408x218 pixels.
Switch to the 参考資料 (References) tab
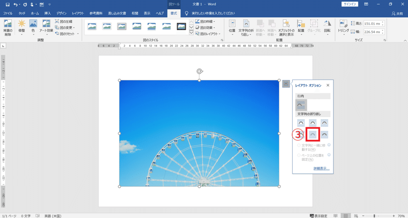click(x=96, y=13)
